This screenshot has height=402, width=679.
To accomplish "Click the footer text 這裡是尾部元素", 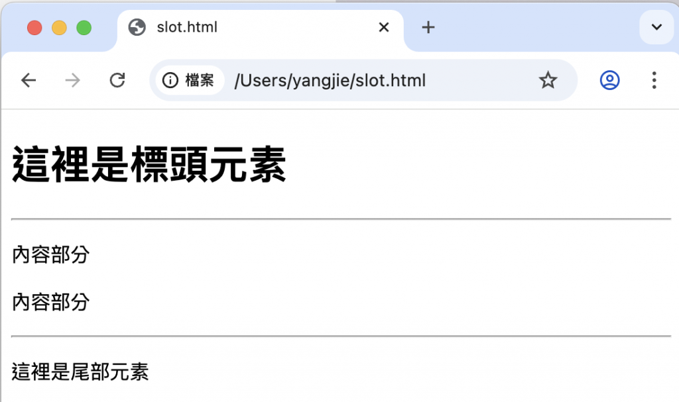I will tap(80, 372).
